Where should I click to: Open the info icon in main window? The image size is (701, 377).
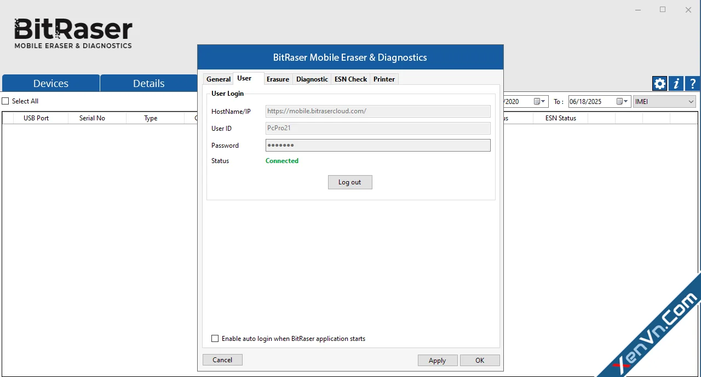676,84
